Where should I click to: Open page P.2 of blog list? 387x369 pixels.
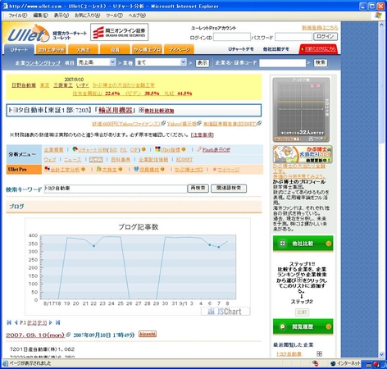click(x=32, y=323)
